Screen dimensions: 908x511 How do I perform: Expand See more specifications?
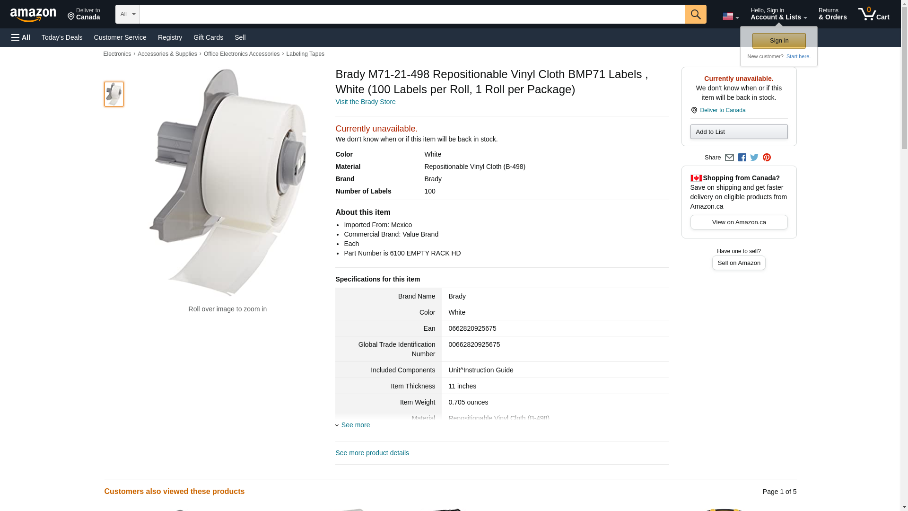355,425
